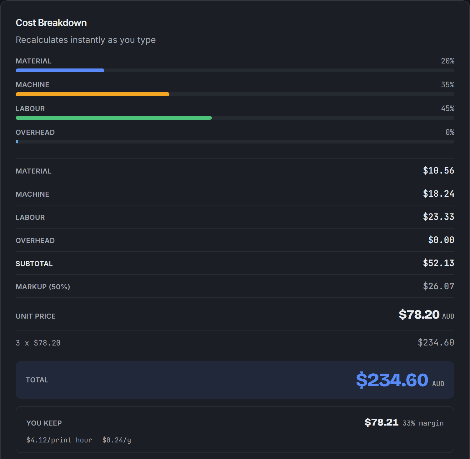Click the $78.21 profit figure
The height and width of the screenshot is (459, 470).
click(x=381, y=422)
